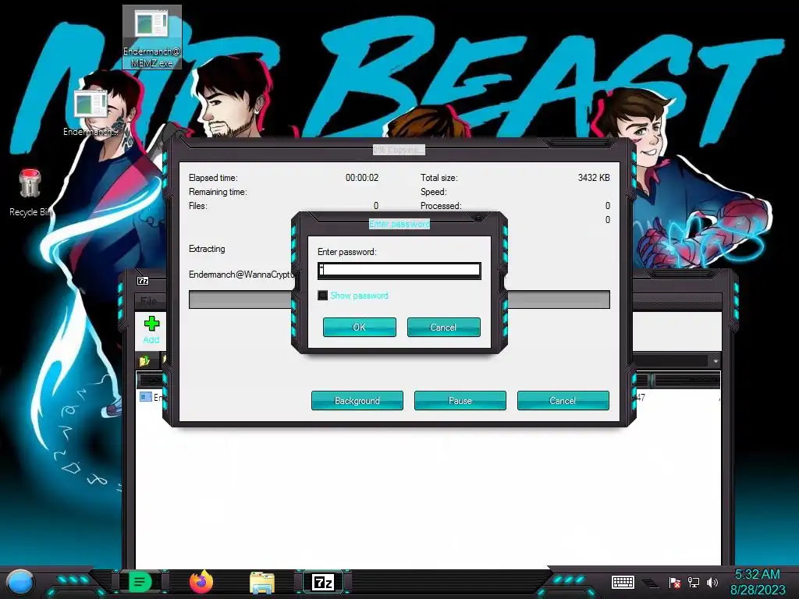This screenshot has height=599, width=799.
Task: Open the Endermanch@MEMZ.exe desktop icon
Action: [152, 37]
